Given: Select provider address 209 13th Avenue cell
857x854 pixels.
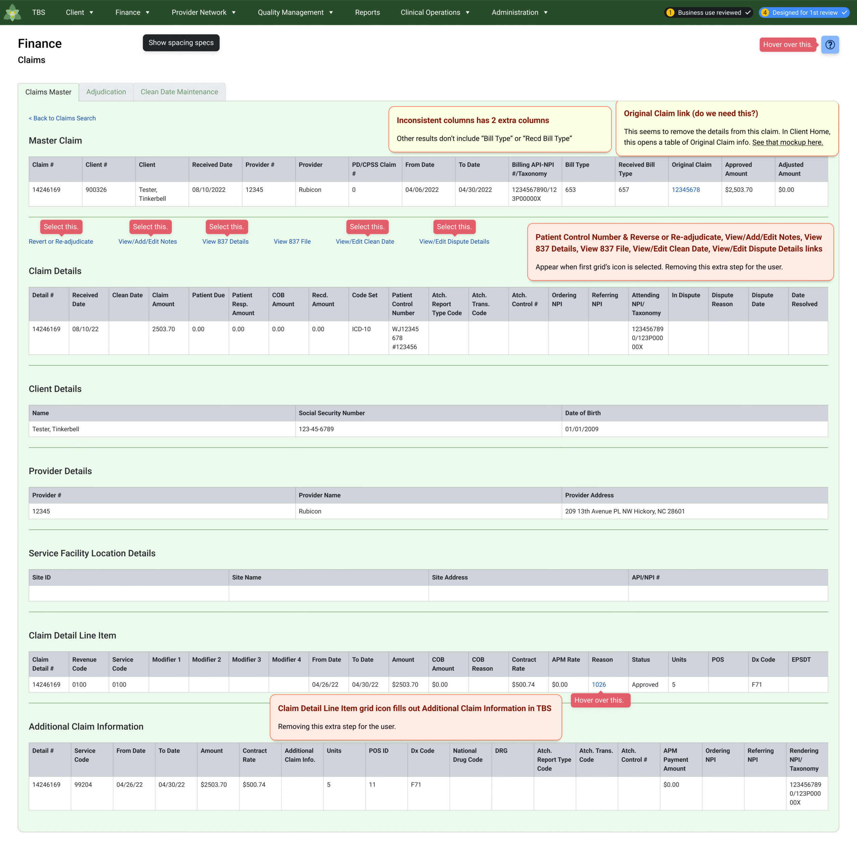Looking at the screenshot, I should 695,511.
